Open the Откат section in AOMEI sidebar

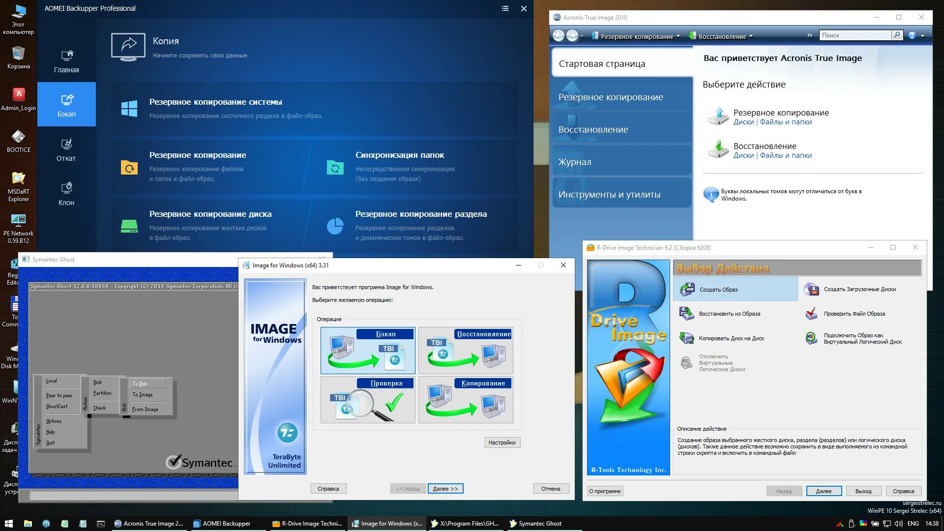(x=66, y=149)
